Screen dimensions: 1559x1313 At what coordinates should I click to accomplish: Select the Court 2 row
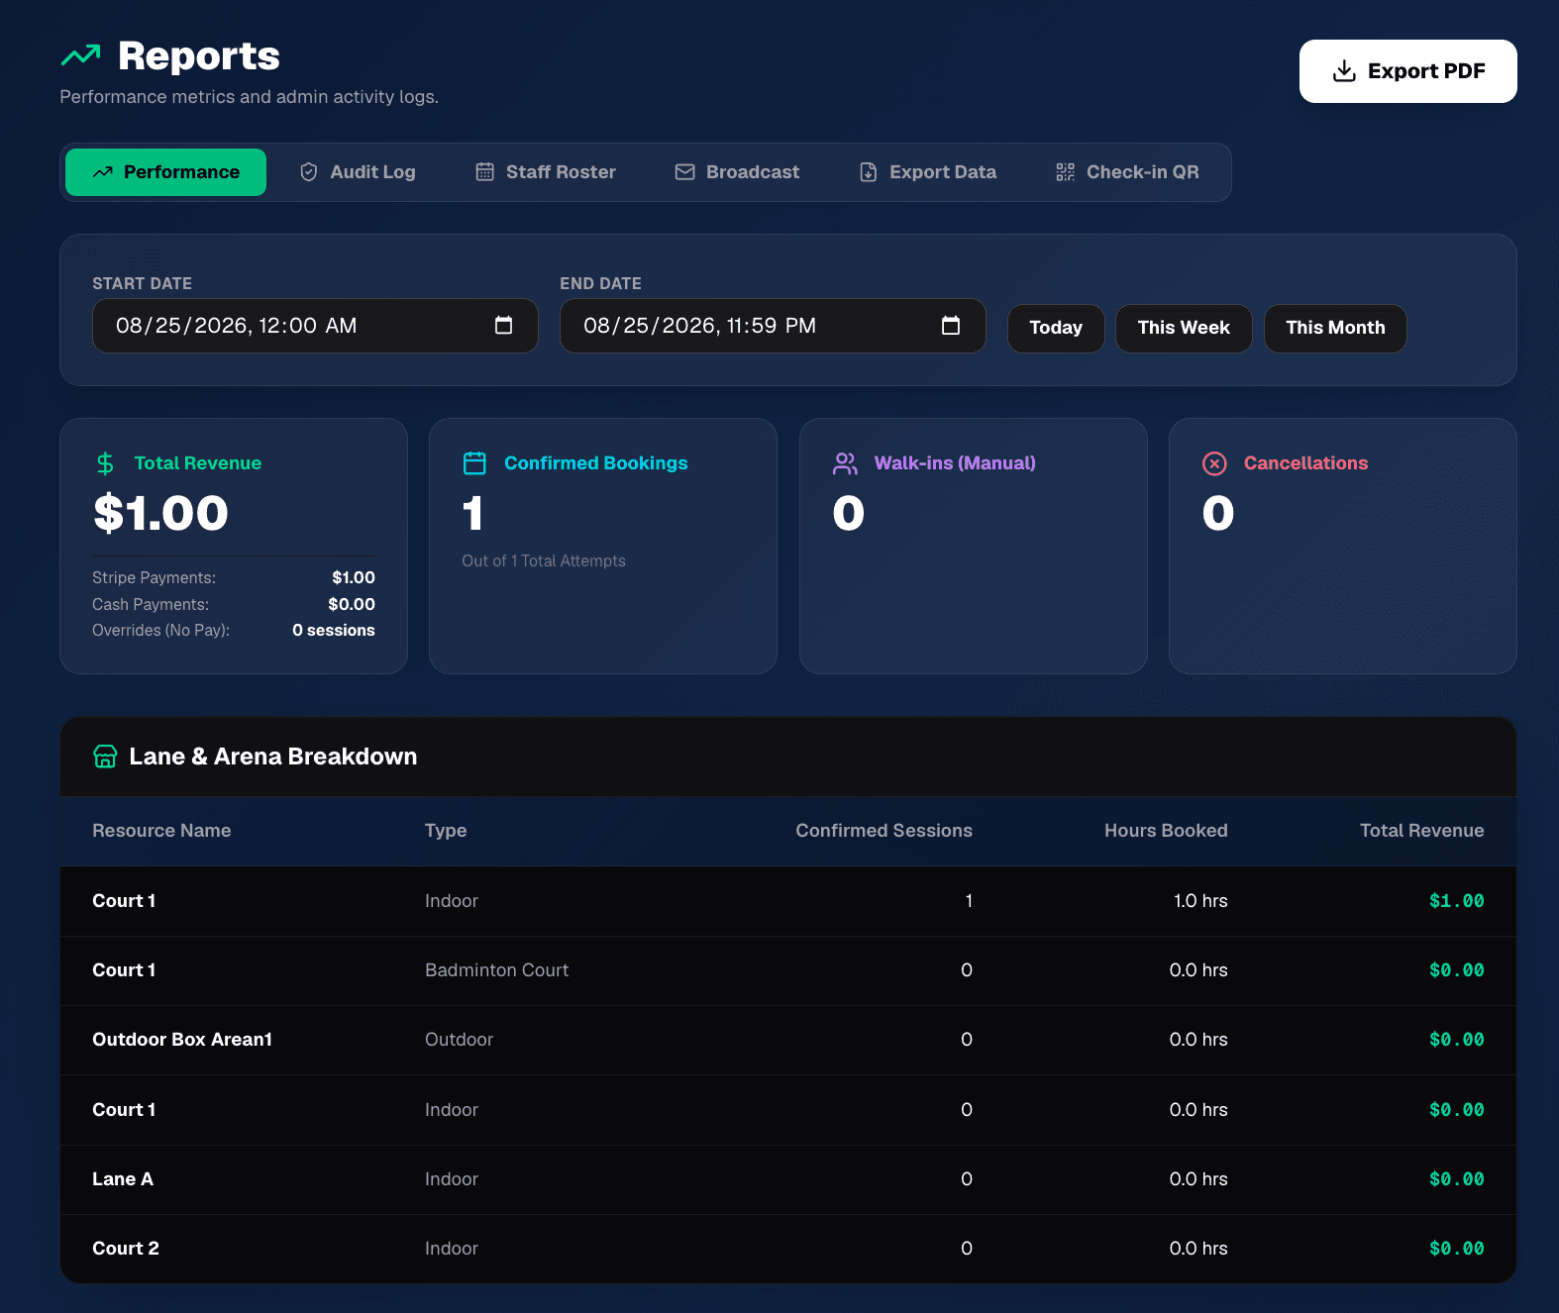pyautogui.click(x=788, y=1249)
